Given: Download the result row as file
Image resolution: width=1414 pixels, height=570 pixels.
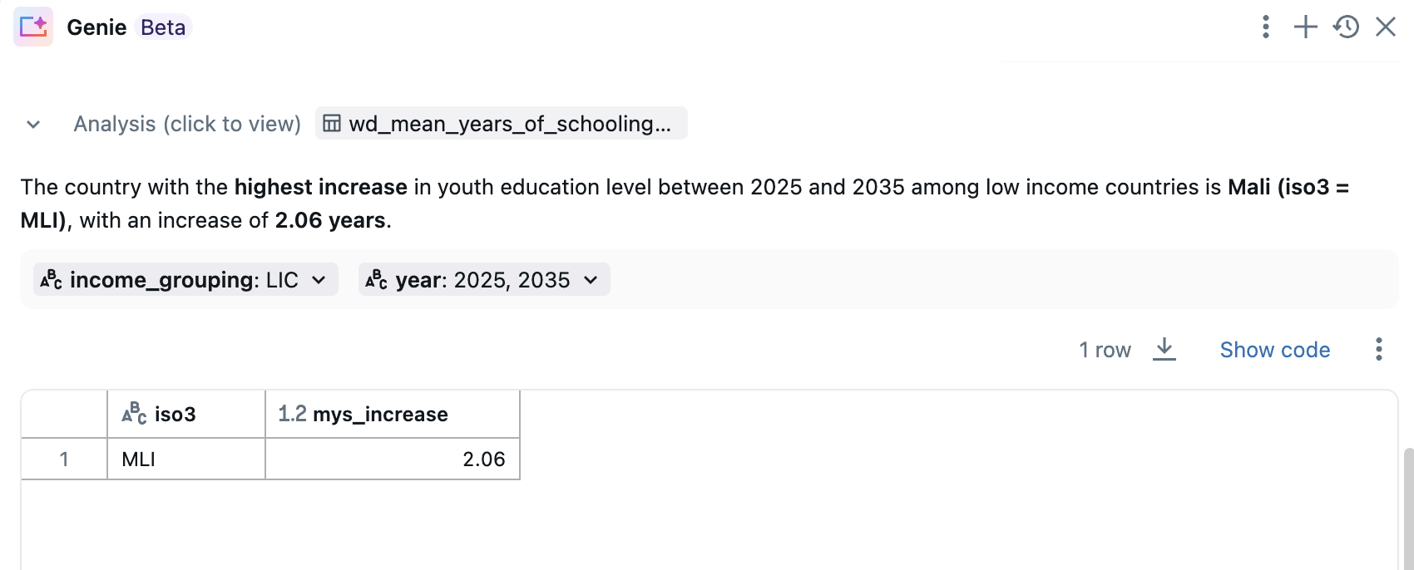Looking at the screenshot, I should pos(1164,349).
